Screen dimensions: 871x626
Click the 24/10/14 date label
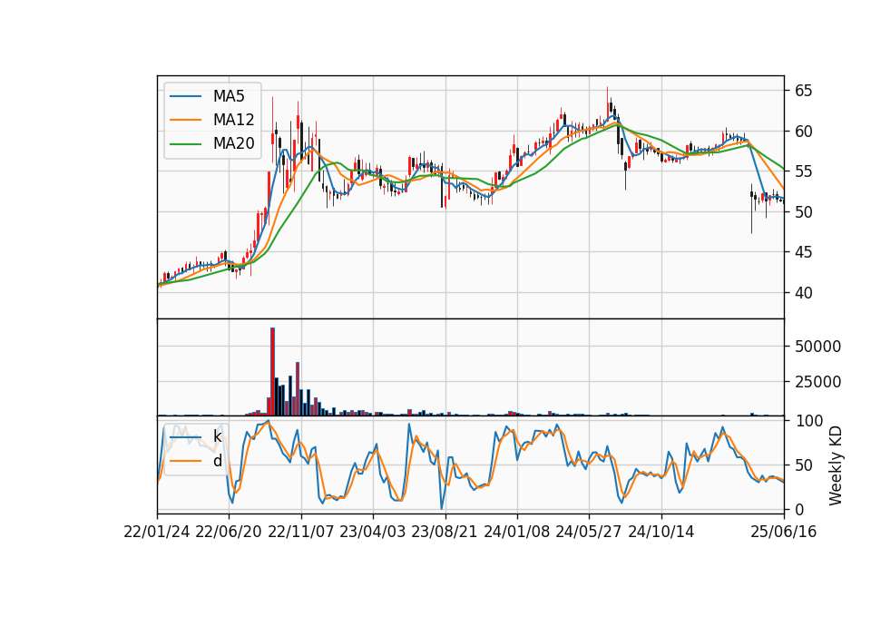661,533
